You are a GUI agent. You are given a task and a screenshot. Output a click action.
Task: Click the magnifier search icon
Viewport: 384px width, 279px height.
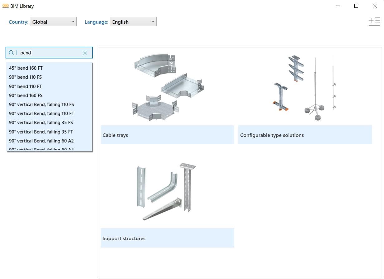pyautogui.click(x=11, y=53)
